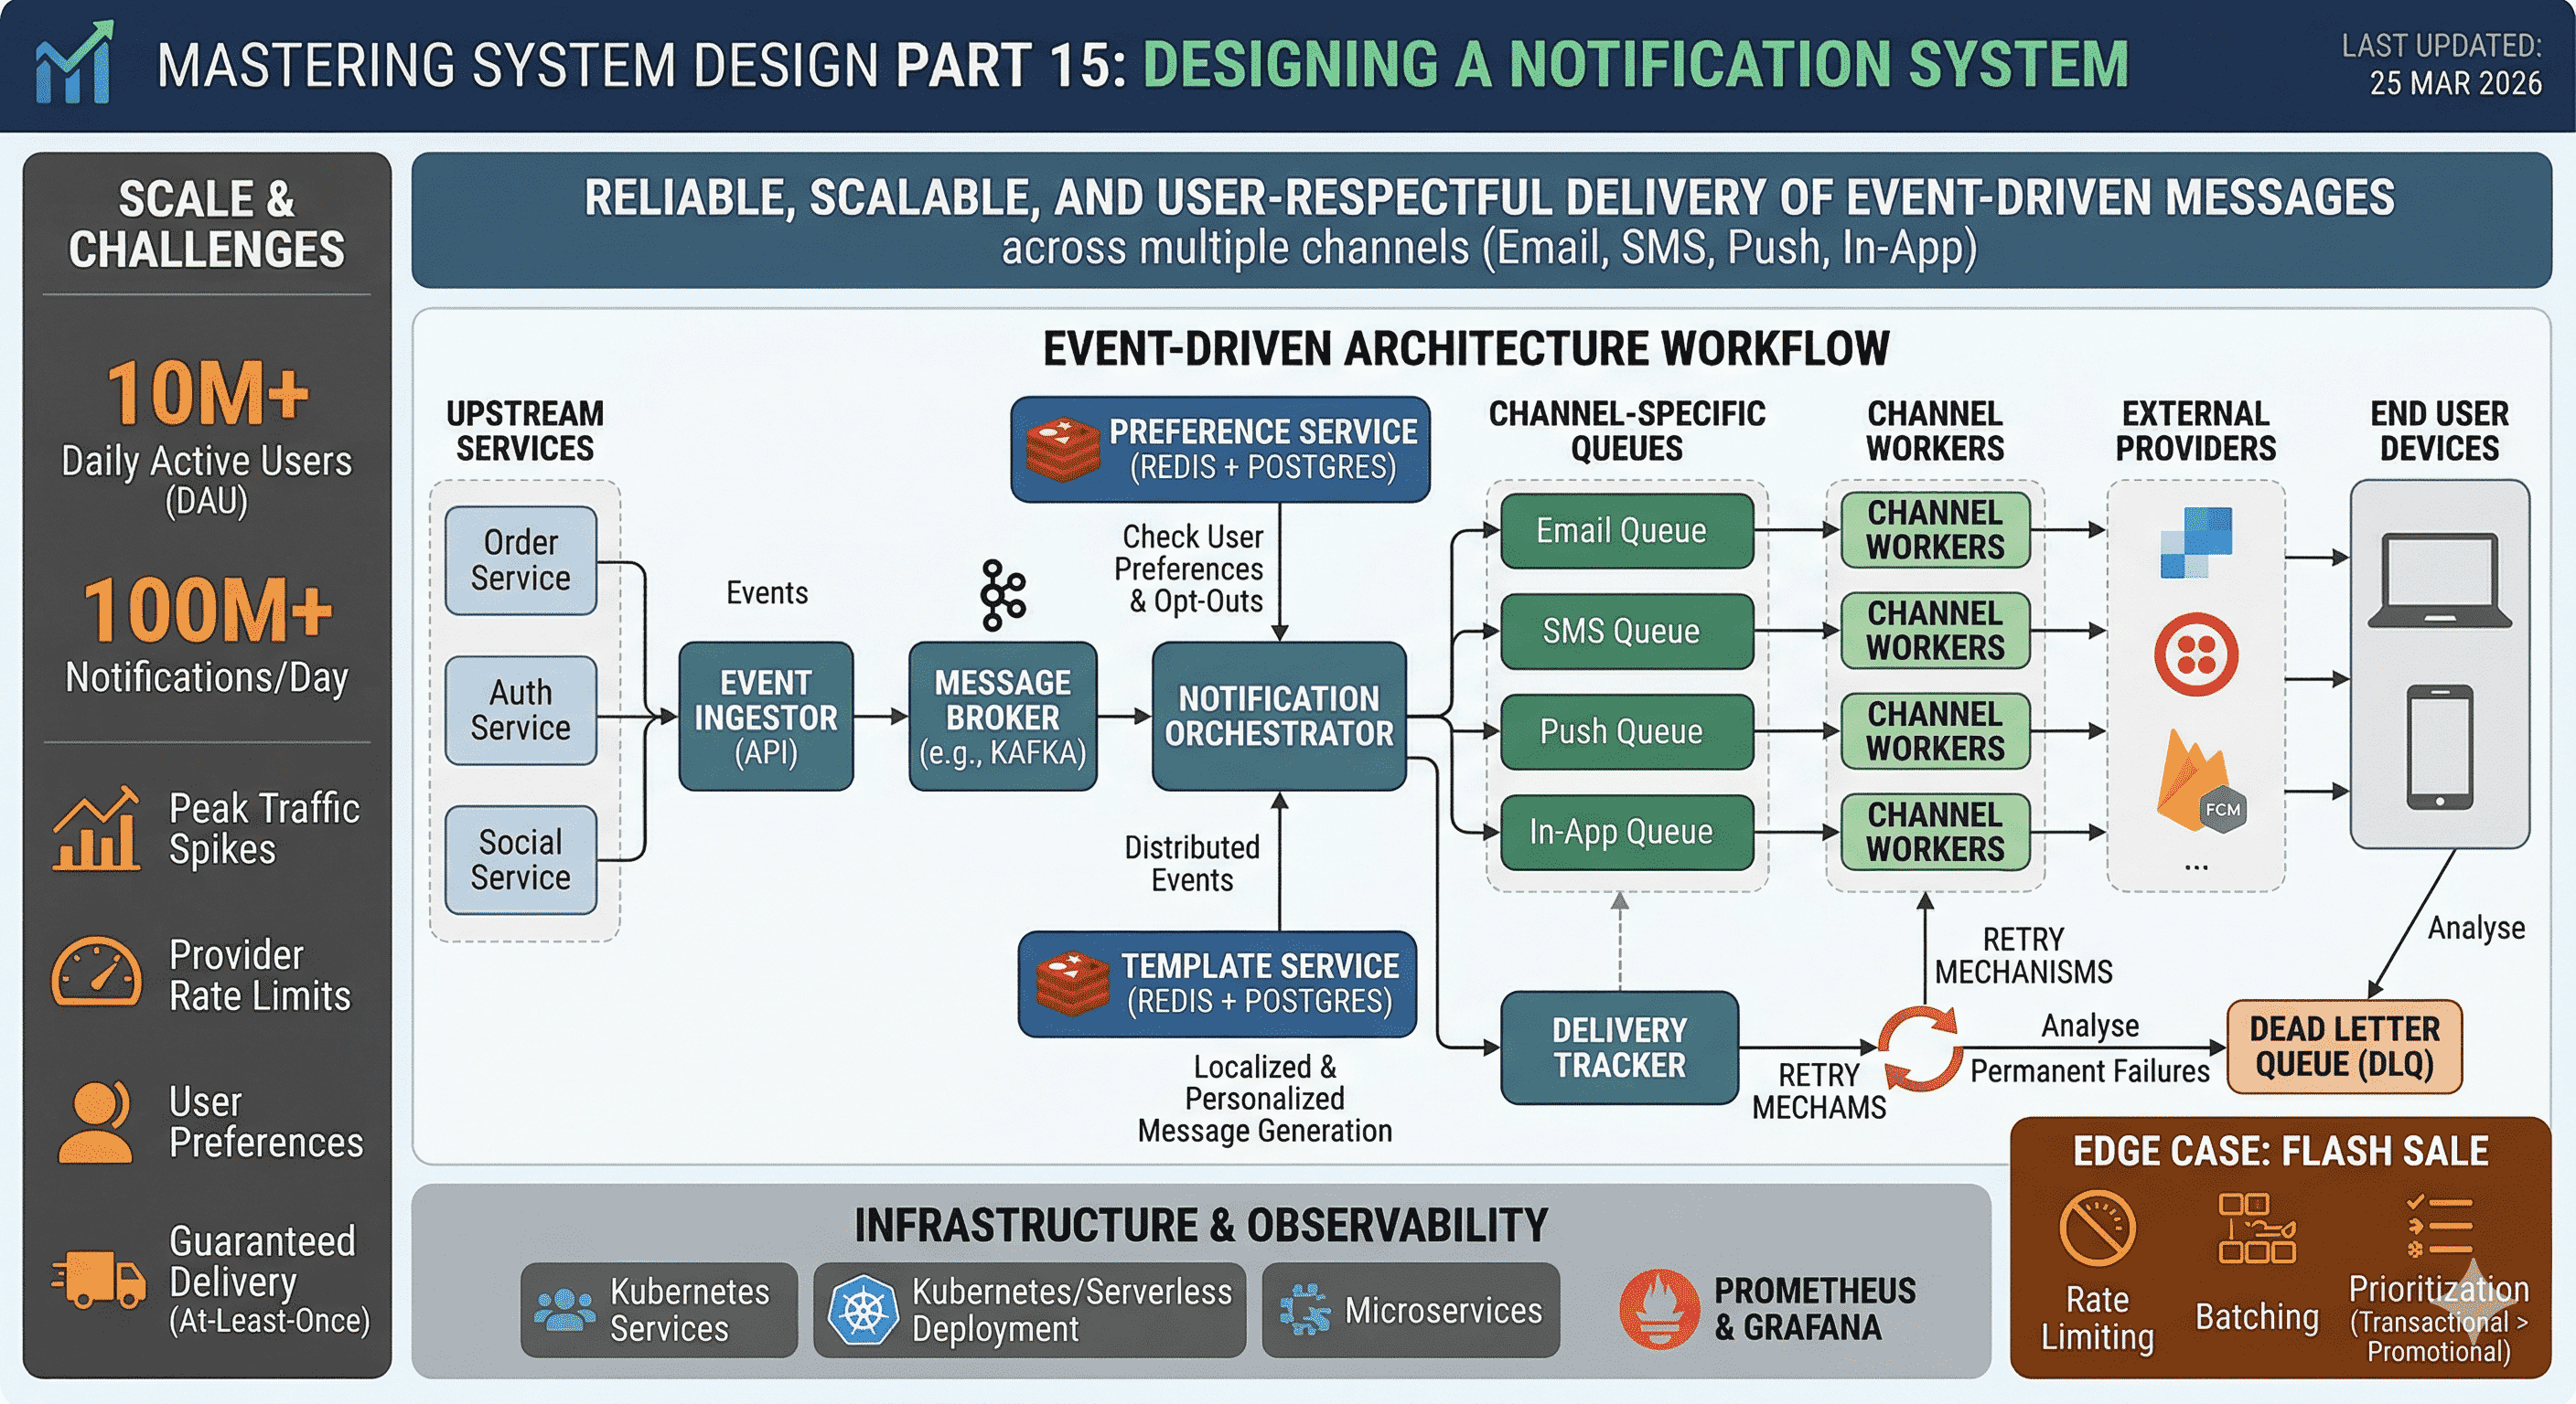Click the Delivery Tracker box
The width and height of the screenshot is (2576, 1404).
[1619, 1048]
